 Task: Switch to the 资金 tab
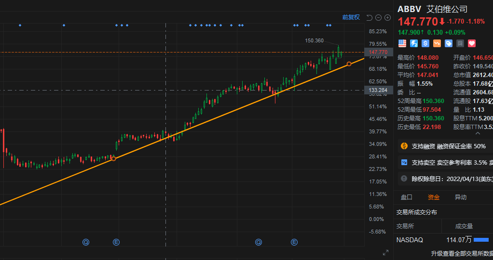[x=434, y=197]
